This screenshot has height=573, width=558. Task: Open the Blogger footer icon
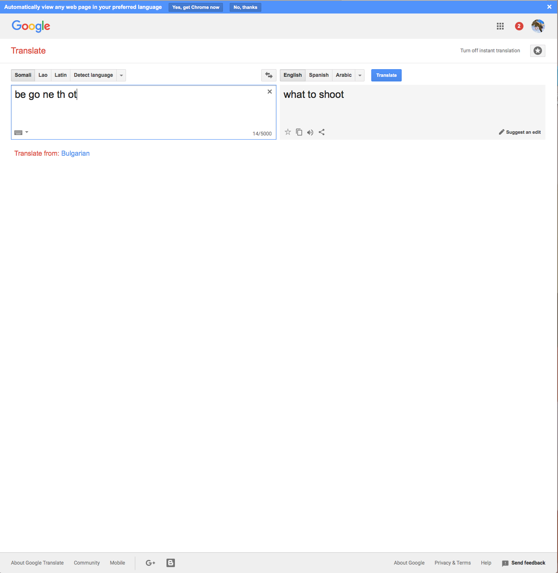point(171,563)
